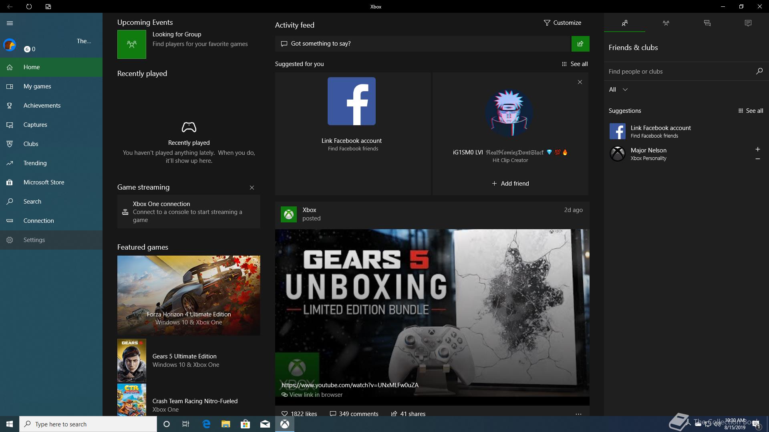Open the profile avatar picture
This screenshot has height=432, width=769.
pos(10,45)
